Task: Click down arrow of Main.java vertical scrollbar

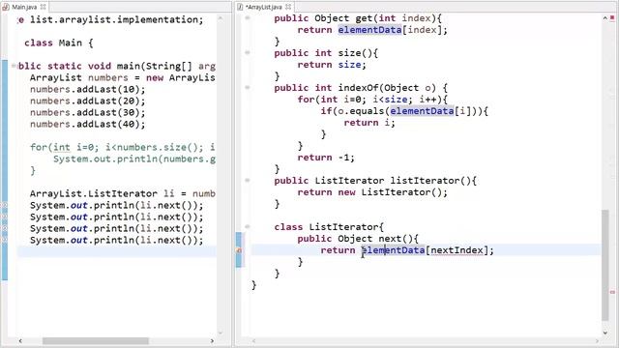Action: coord(221,333)
